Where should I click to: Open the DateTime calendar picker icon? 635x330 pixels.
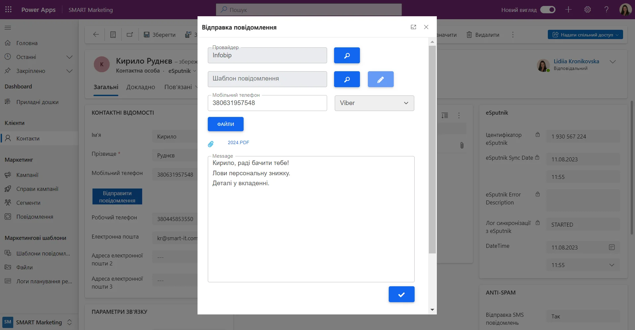[612, 247]
